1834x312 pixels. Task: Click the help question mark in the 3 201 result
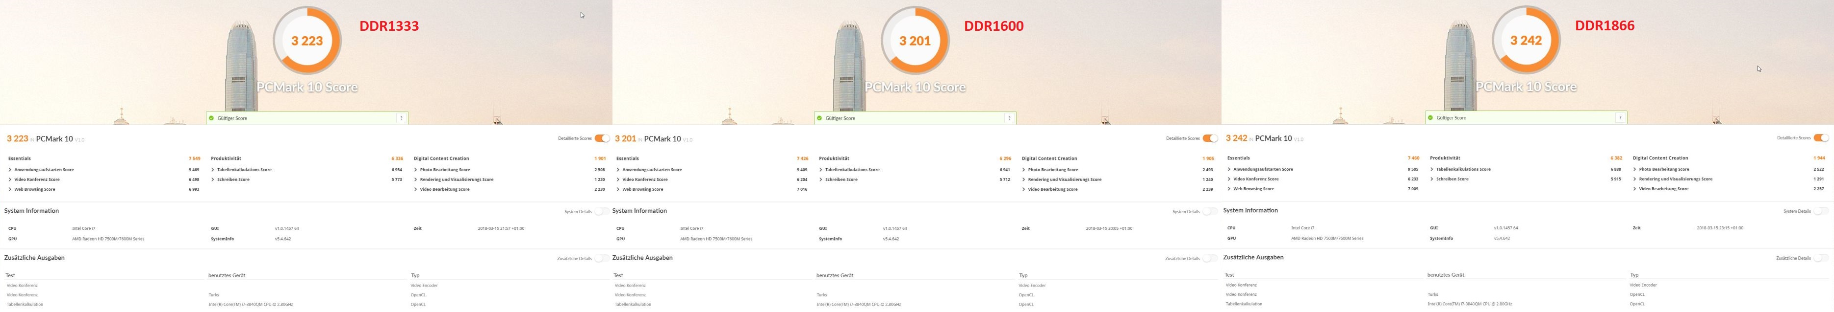[1010, 118]
